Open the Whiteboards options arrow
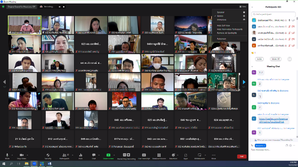Screen dimensions: 298x167 point(205,155)
